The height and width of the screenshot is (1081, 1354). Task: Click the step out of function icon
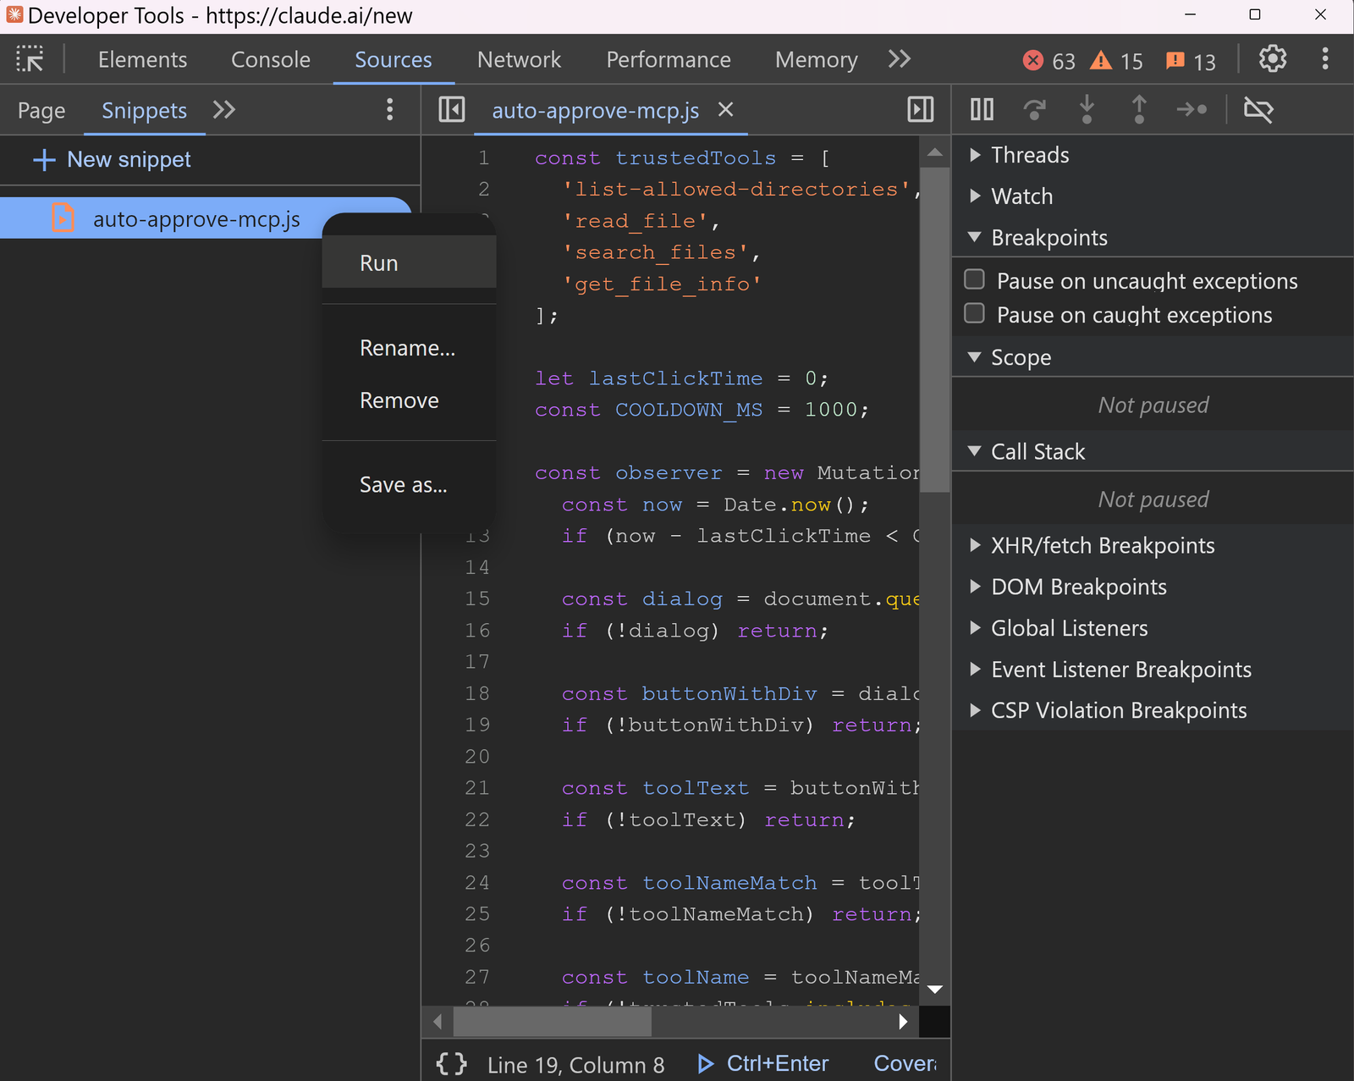1139,109
